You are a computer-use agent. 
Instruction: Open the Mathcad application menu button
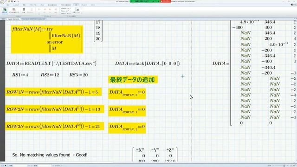coord(2,2)
